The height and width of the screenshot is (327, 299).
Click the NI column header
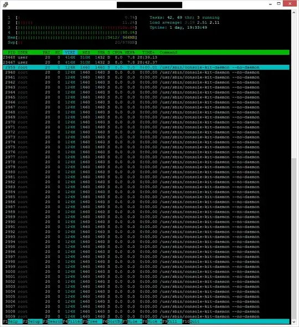(58, 53)
